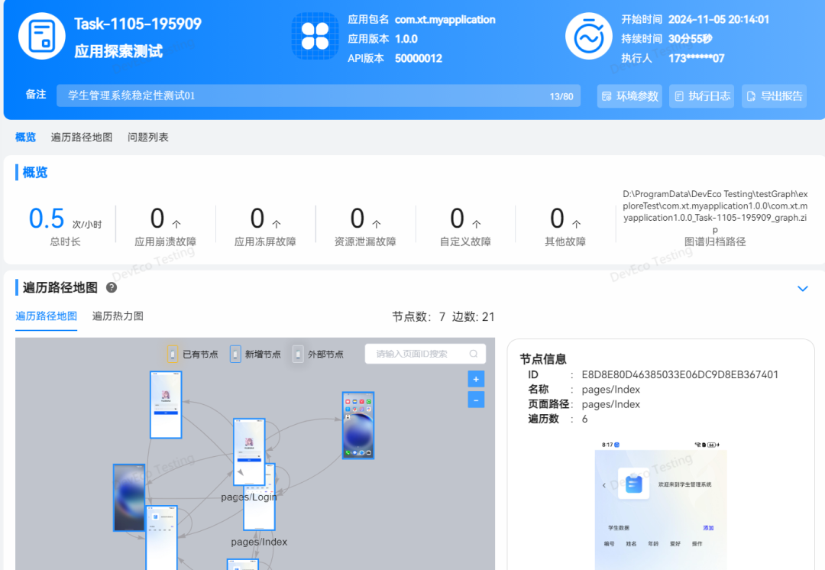The width and height of the screenshot is (825, 570).
Task: Zoom in map with plus button
Action: [476, 379]
